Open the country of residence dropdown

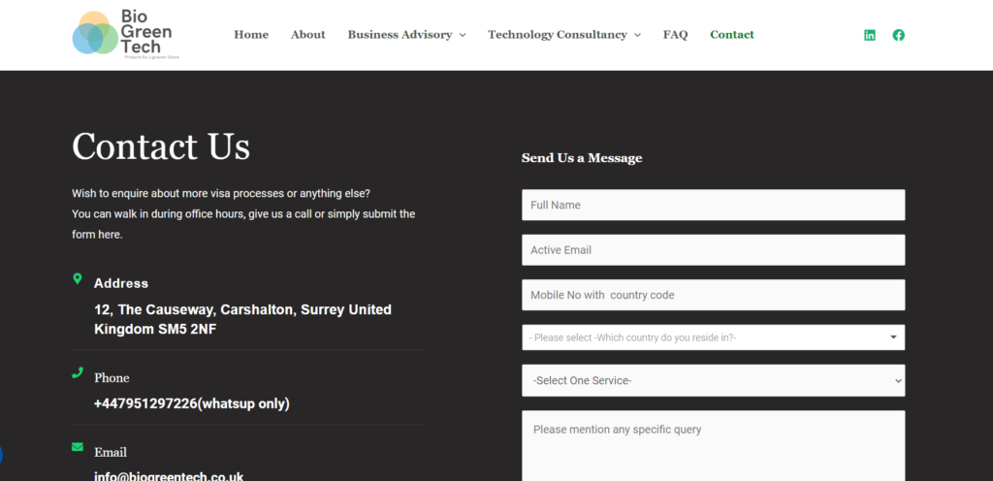(713, 337)
